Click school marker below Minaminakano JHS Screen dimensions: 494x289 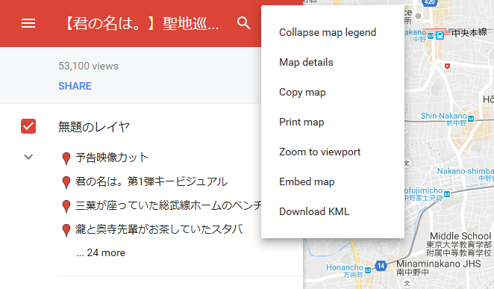[407, 283]
